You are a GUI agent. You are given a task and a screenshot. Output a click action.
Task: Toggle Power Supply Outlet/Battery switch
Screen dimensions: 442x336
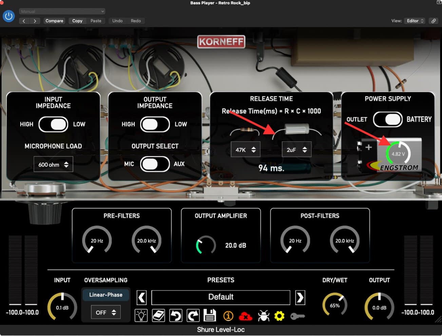click(x=388, y=119)
